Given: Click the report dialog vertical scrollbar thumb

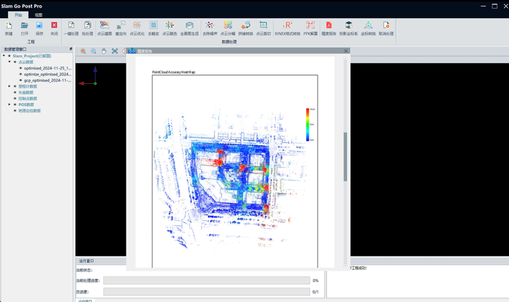Looking at the screenshot, I should point(345,156).
